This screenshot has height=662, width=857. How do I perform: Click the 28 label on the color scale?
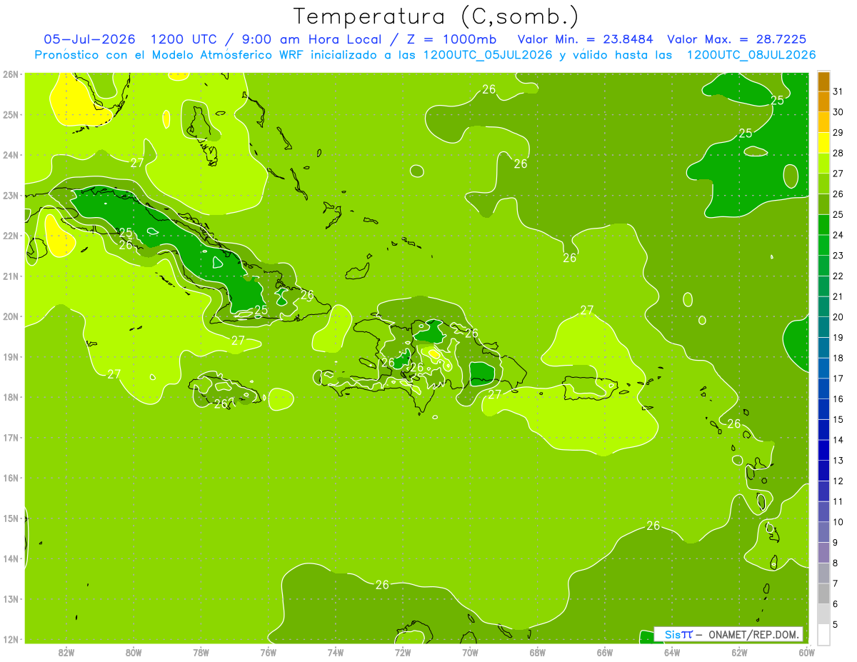[838, 153]
